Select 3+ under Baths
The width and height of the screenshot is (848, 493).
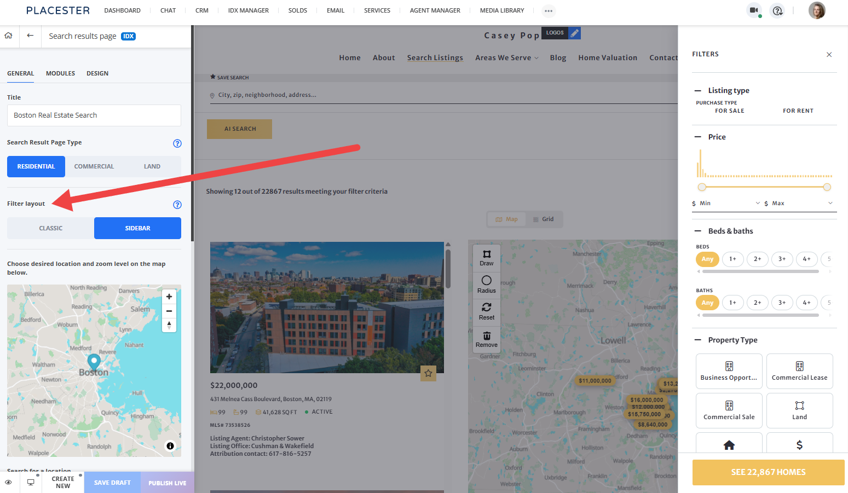pyautogui.click(x=782, y=303)
